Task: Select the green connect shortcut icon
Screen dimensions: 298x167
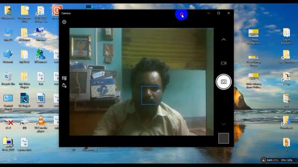Action: 41,57
